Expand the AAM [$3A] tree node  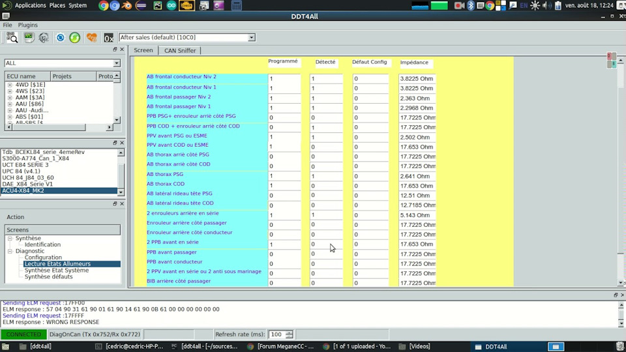10,97
